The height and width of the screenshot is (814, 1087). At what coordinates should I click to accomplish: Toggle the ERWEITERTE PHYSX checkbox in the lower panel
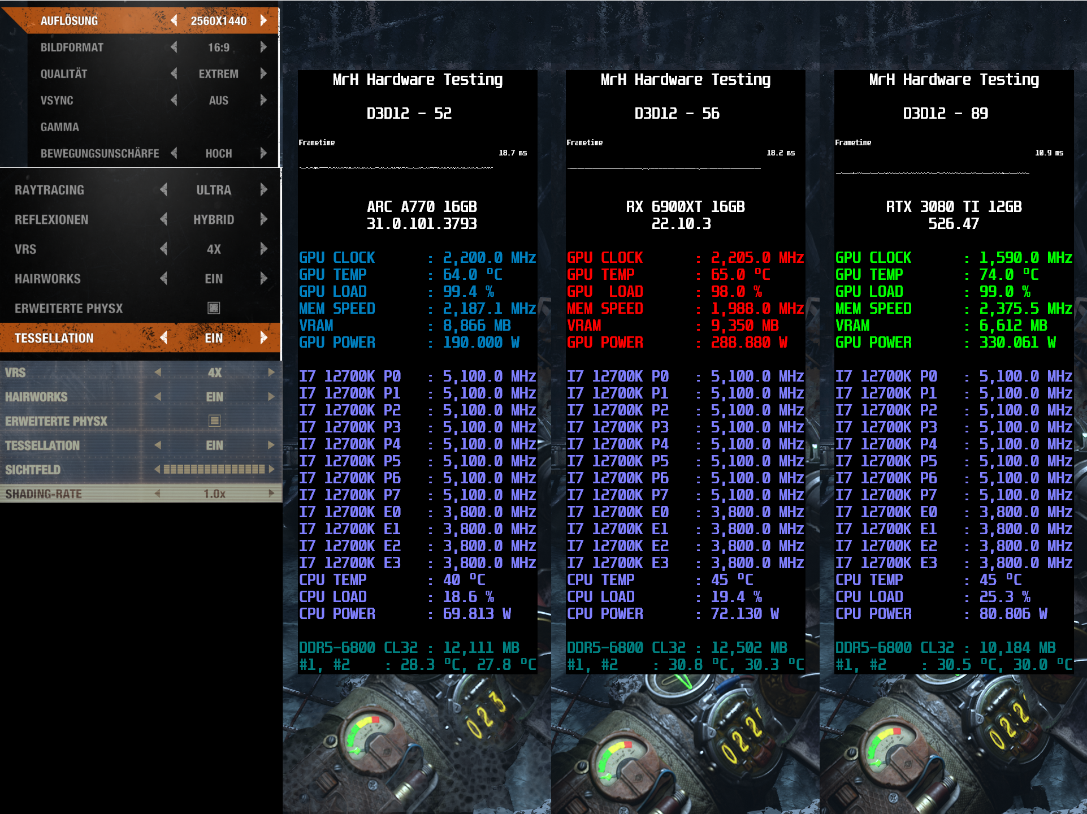213,421
